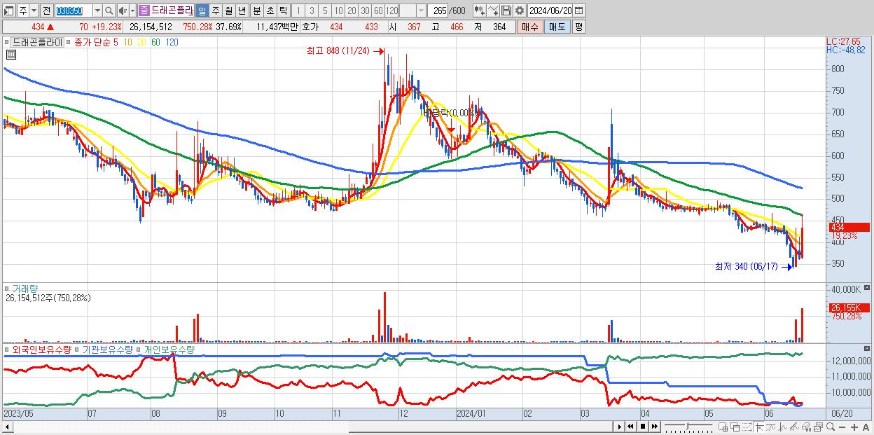Screen dimensions: 874x435
Task: Click the dashed chart area icon
Action: click(747, 427)
